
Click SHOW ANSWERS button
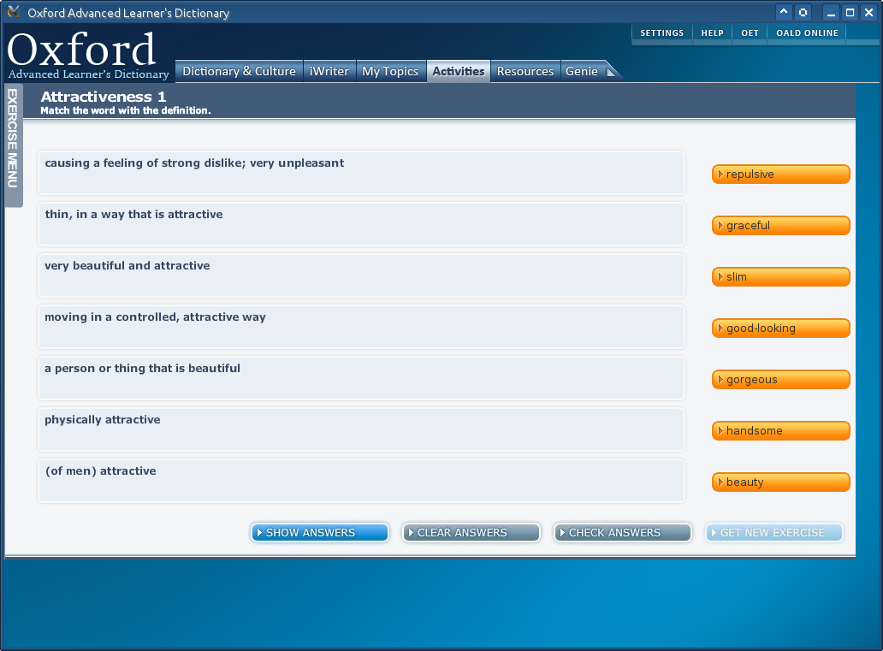[320, 533]
